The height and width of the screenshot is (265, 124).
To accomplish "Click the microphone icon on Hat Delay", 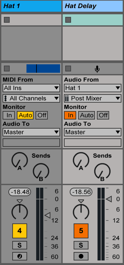I will [97, 69].
